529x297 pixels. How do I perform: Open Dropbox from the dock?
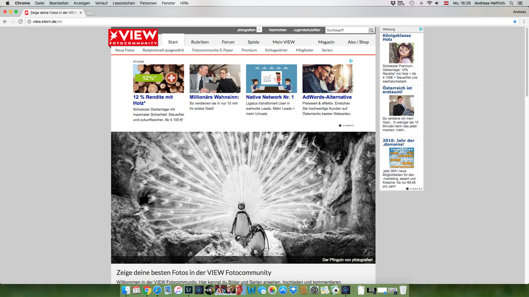pos(293,290)
